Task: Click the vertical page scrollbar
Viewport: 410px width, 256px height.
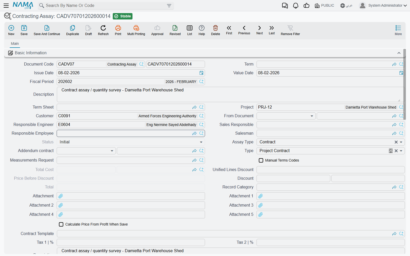Action: click(x=405, y=84)
